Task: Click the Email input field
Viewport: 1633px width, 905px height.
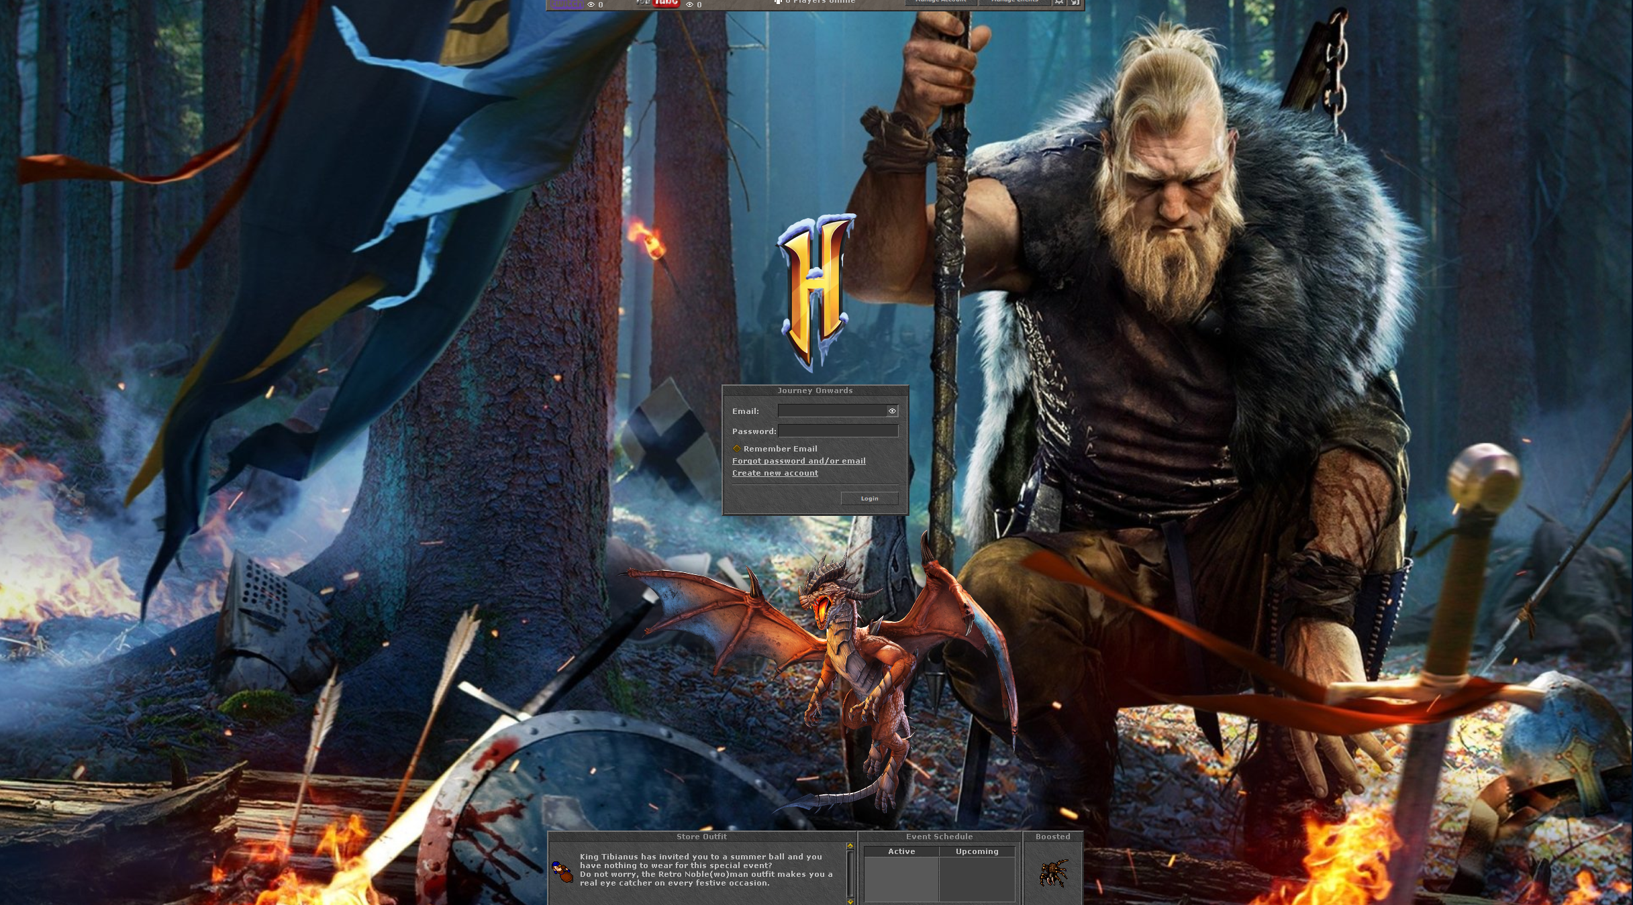Action: (x=832, y=411)
